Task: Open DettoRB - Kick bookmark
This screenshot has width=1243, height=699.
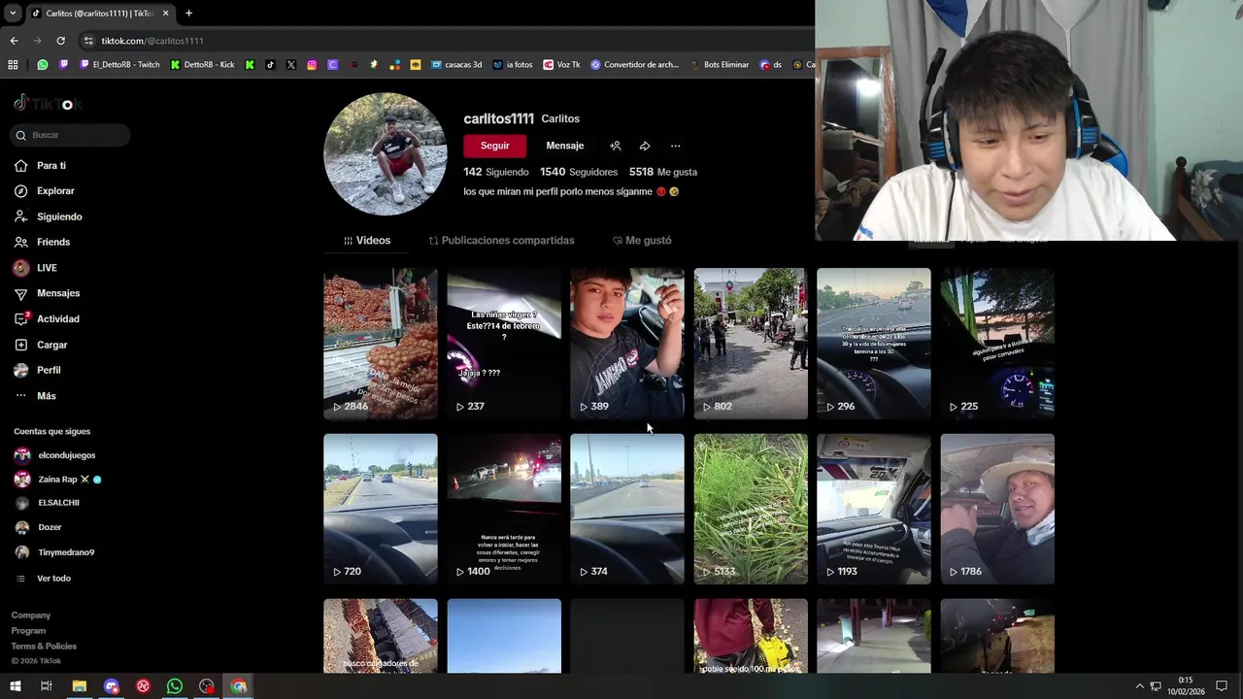Action: tap(202, 65)
